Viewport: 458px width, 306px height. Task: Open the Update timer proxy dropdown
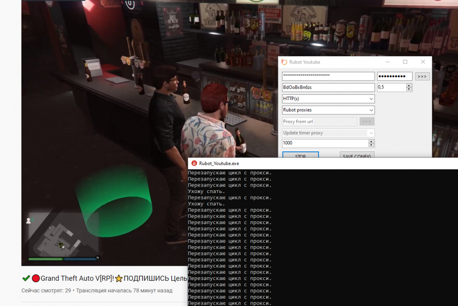click(x=328, y=133)
